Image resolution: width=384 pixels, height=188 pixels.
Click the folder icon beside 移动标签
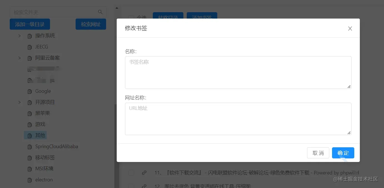pyautogui.click(x=30, y=158)
